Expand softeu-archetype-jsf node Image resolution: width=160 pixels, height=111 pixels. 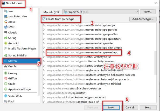[x=44, y=57]
